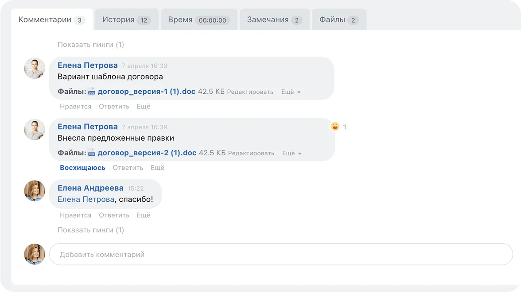Open Елена Петрова's avatar on first comment
521x292 pixels.
(35, 69)
